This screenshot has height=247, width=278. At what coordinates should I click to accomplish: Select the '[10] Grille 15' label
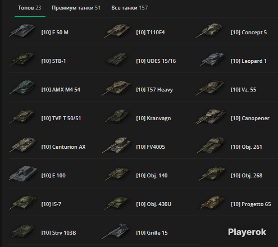[152, 233]
